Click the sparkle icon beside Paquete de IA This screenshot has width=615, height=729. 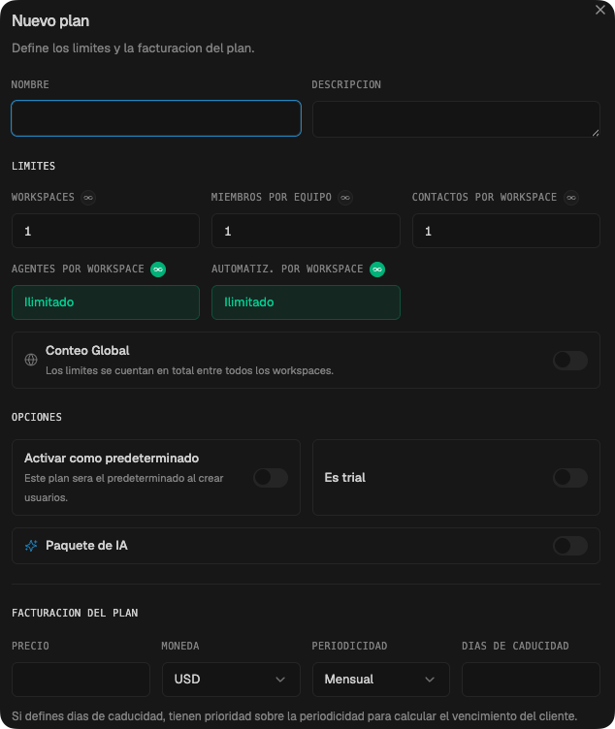pyautogui.click(x=31, y=546)
